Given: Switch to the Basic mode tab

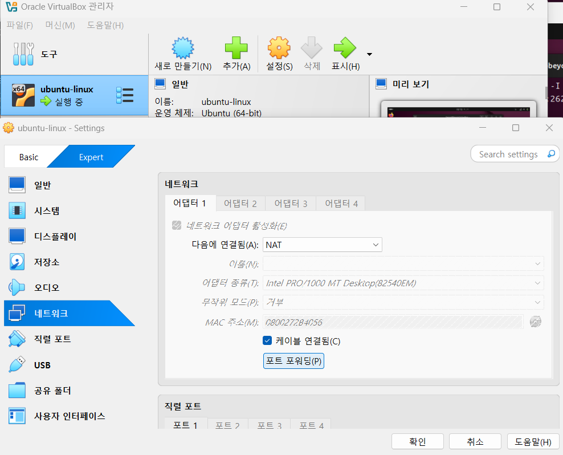Looking at the screenshot, I should click(28, 157).
